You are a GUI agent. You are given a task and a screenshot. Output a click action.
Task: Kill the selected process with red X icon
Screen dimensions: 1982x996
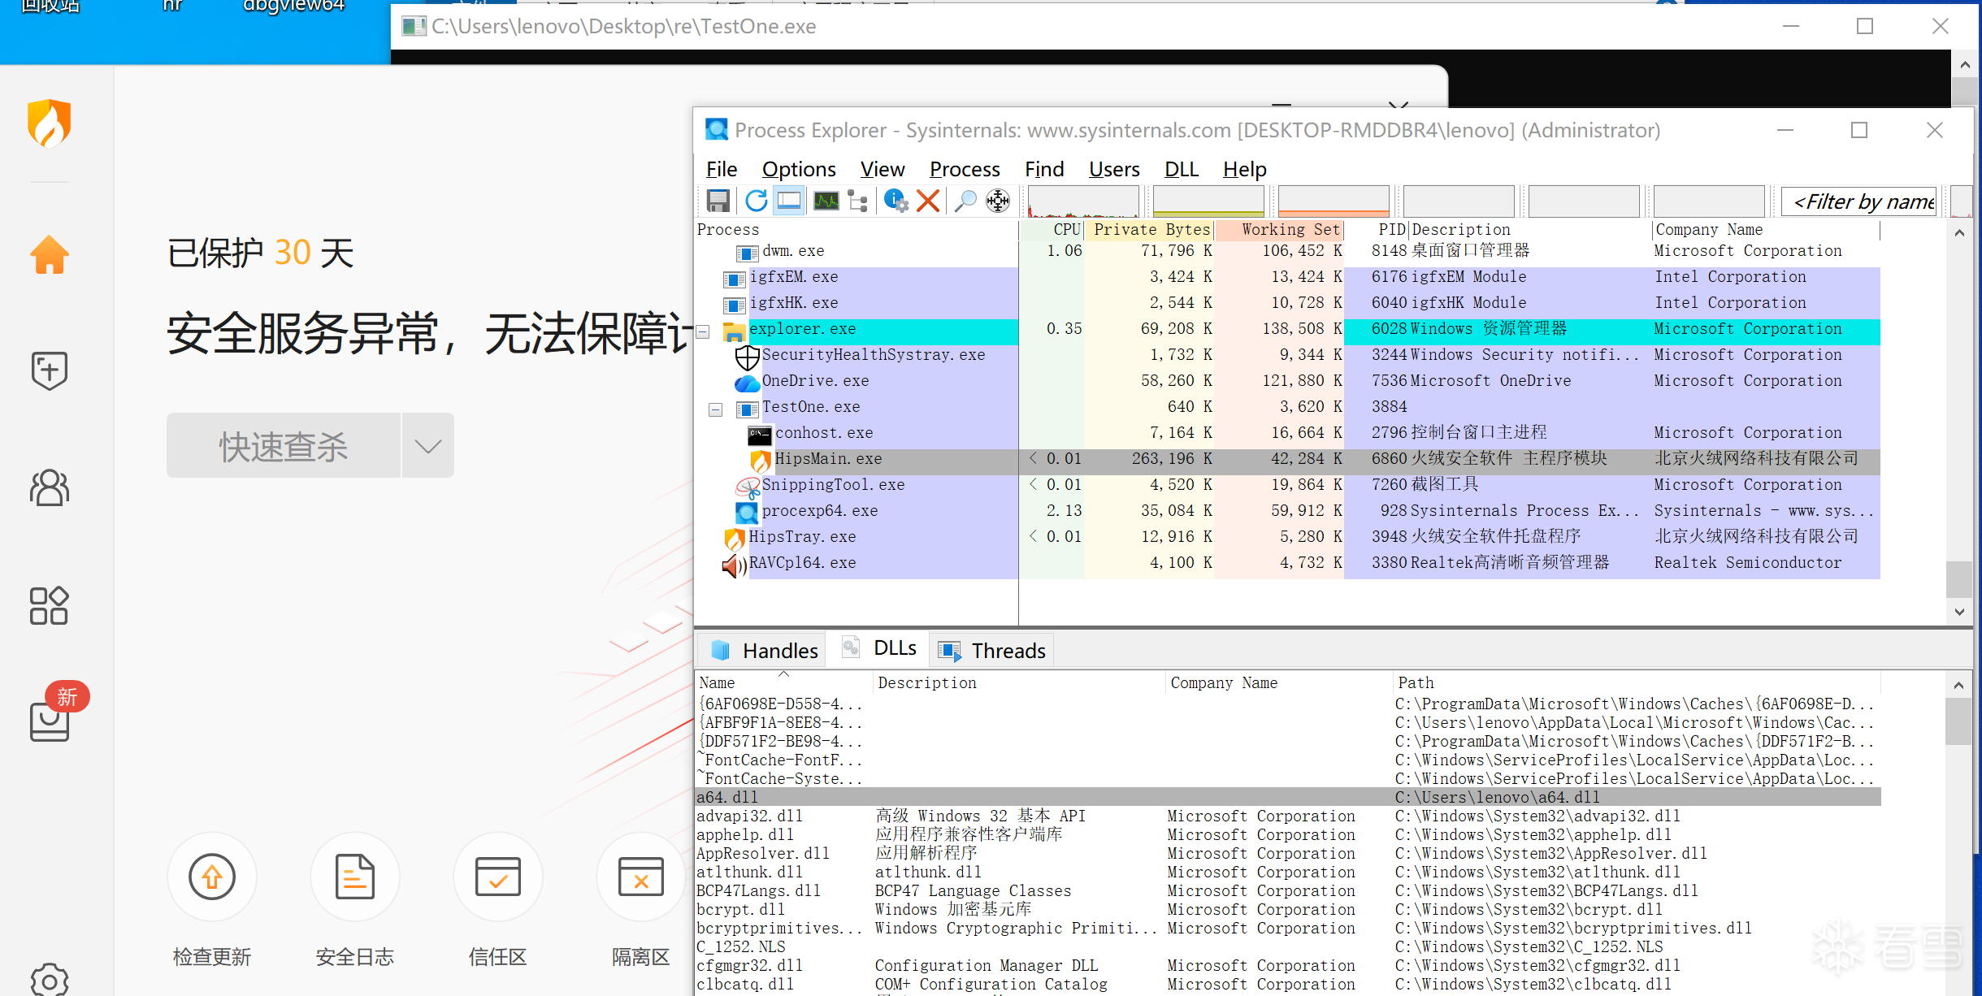pyautogui.click(x=927, y=201)
